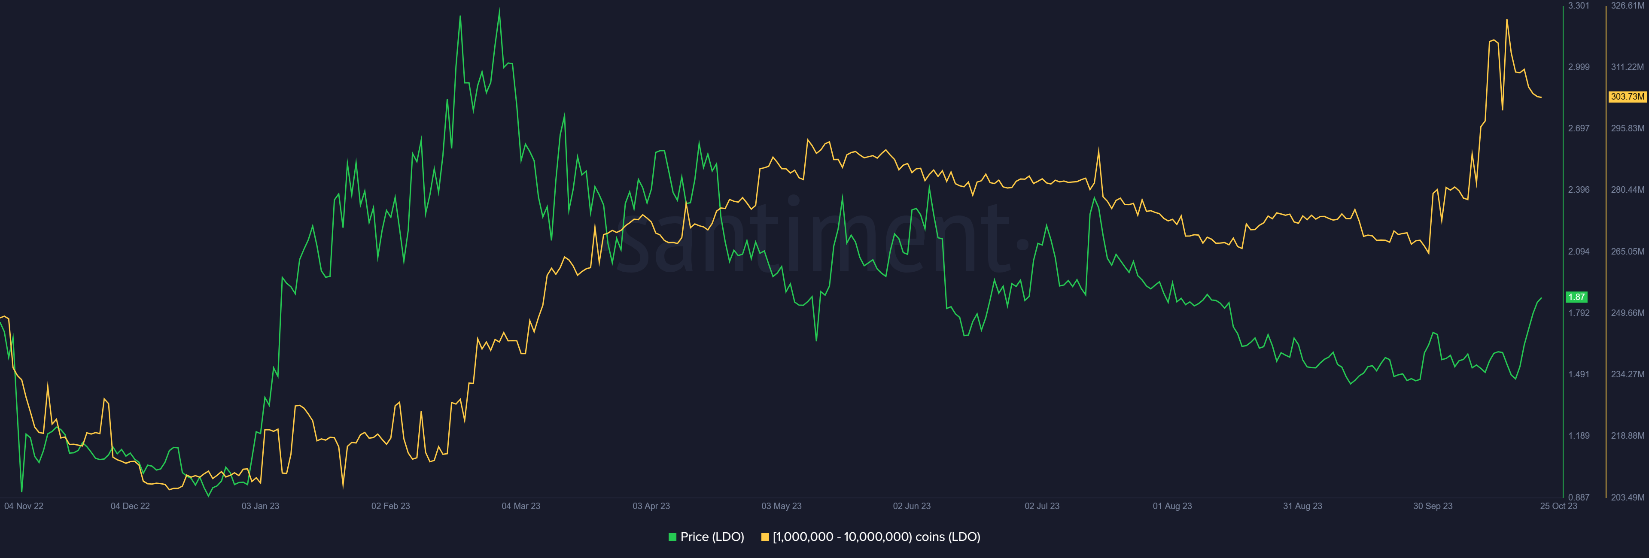The height and width of the screenshot is (558, 1649).
Task: Click the 249.66M coins axis value
Action: point(1627,313)
